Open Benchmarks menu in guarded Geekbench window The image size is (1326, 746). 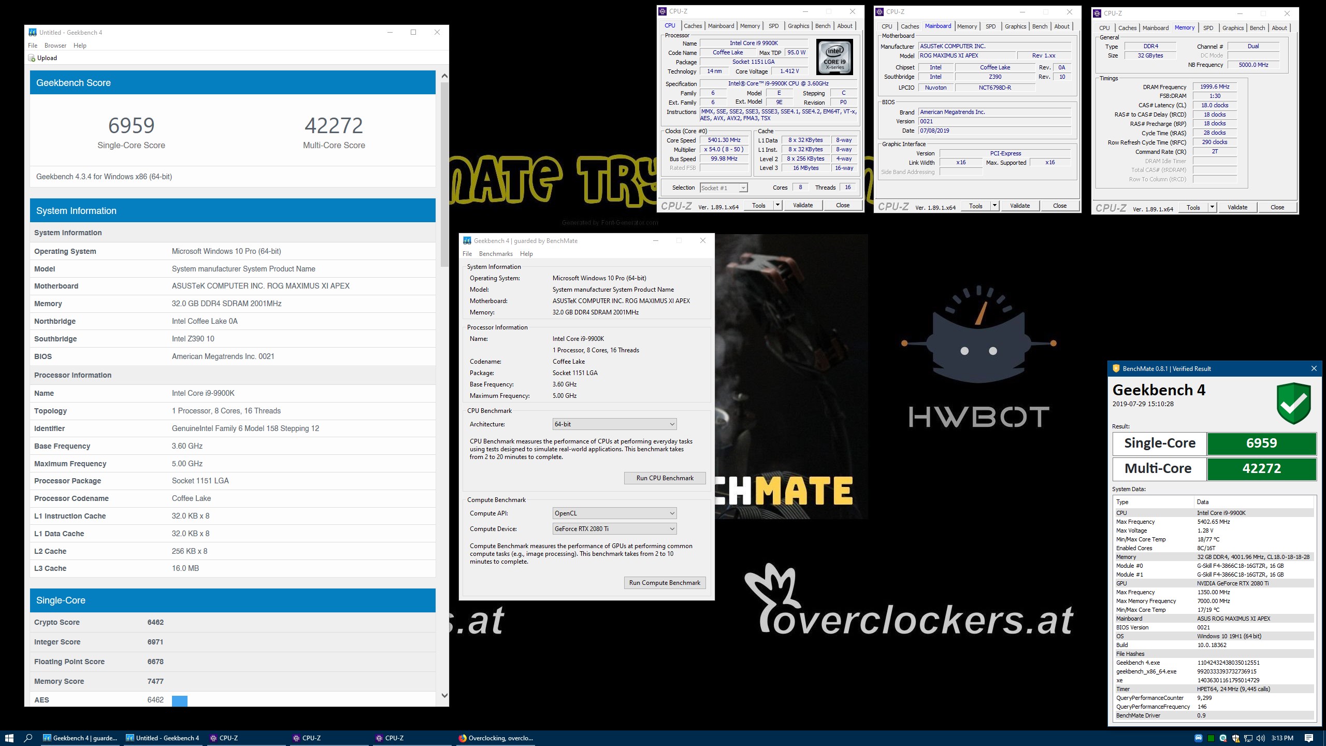pyautogui.click(x=496, y=254)
